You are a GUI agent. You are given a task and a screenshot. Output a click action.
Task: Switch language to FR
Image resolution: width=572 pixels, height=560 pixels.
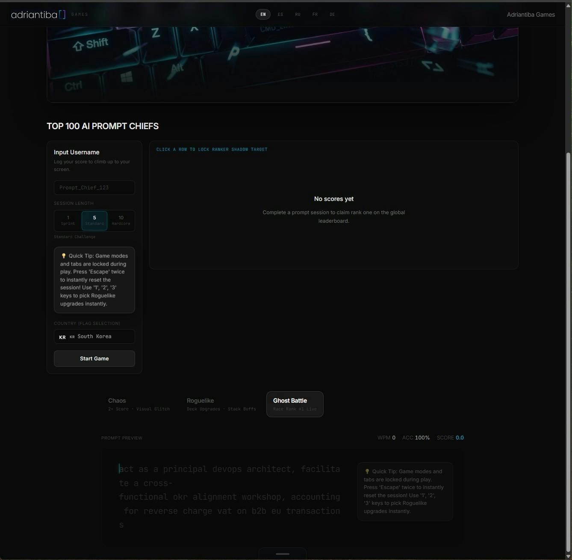(x=315, y=15)
